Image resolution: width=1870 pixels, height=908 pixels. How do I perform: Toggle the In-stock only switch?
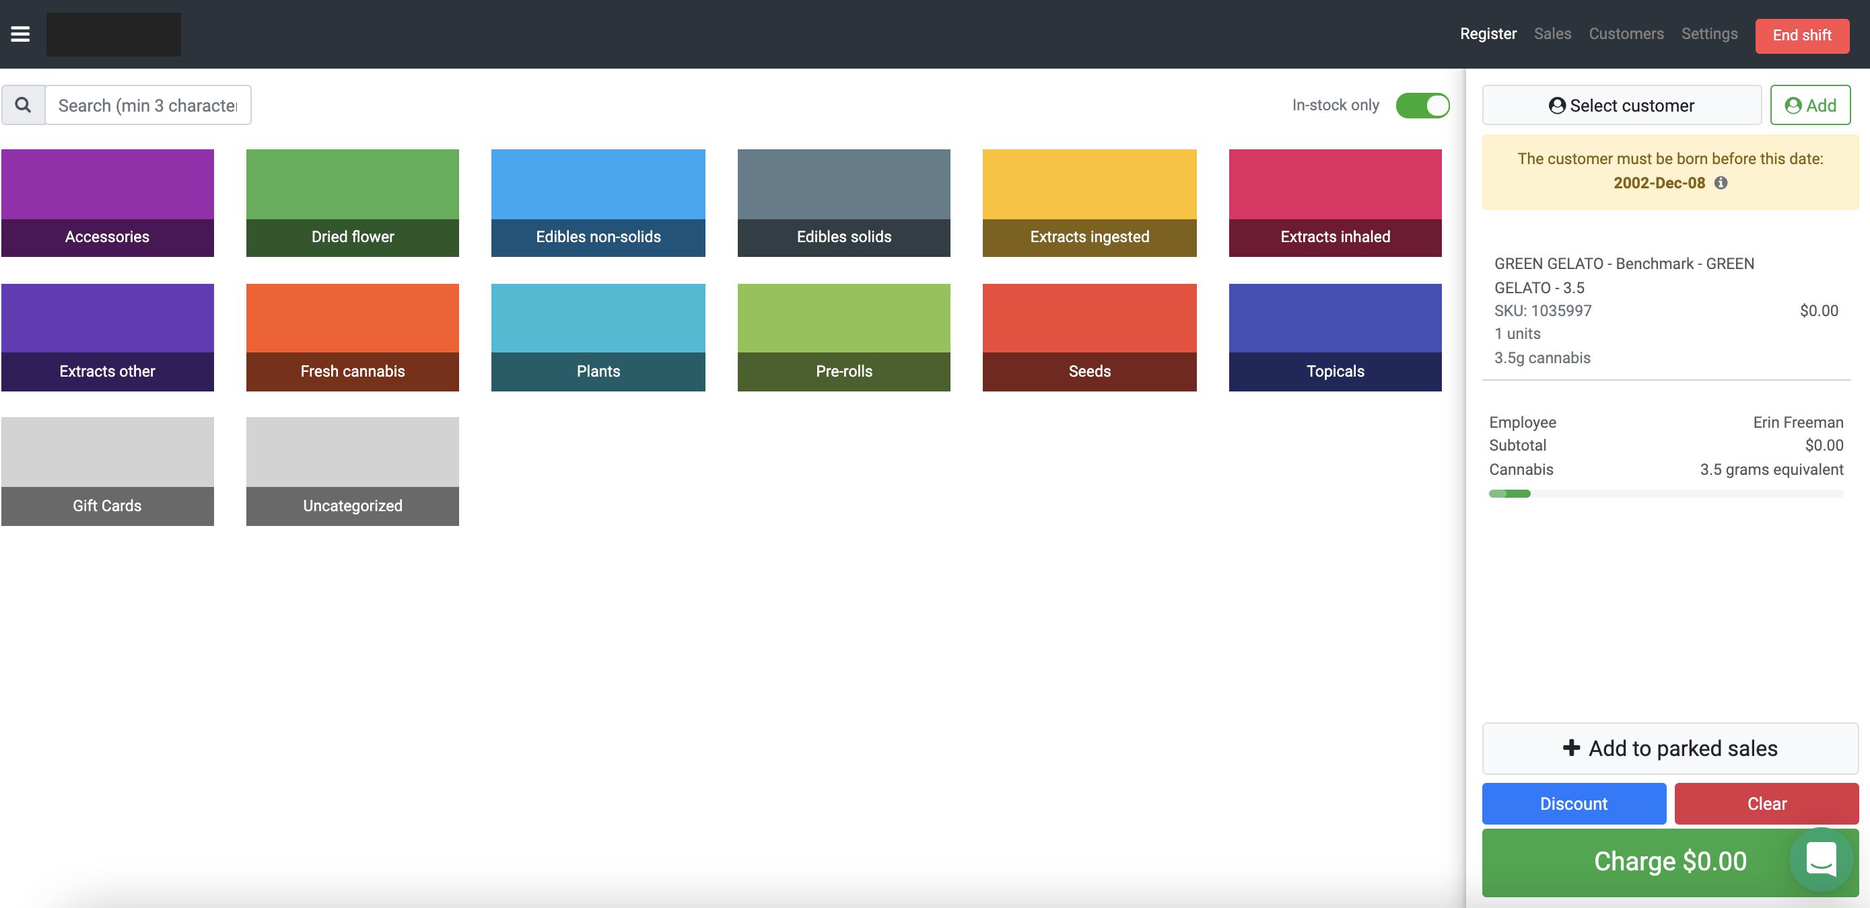(x=1422, y=105)
